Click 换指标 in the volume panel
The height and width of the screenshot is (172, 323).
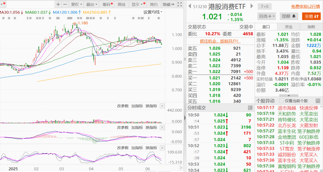pos(151,106)
